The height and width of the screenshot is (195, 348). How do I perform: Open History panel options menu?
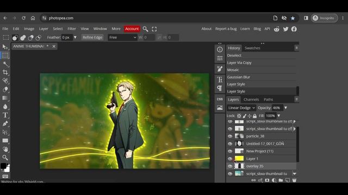296,48
